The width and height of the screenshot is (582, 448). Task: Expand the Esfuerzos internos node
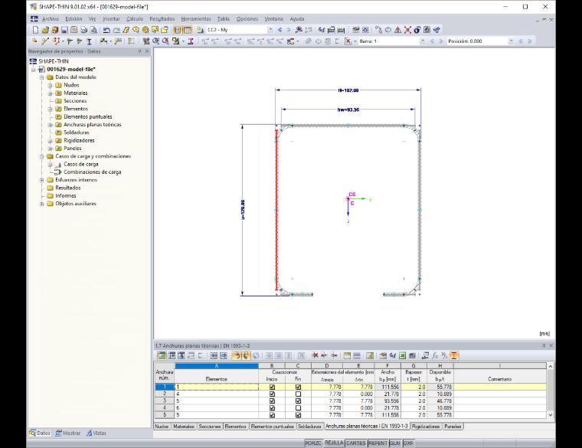point(42,180)
